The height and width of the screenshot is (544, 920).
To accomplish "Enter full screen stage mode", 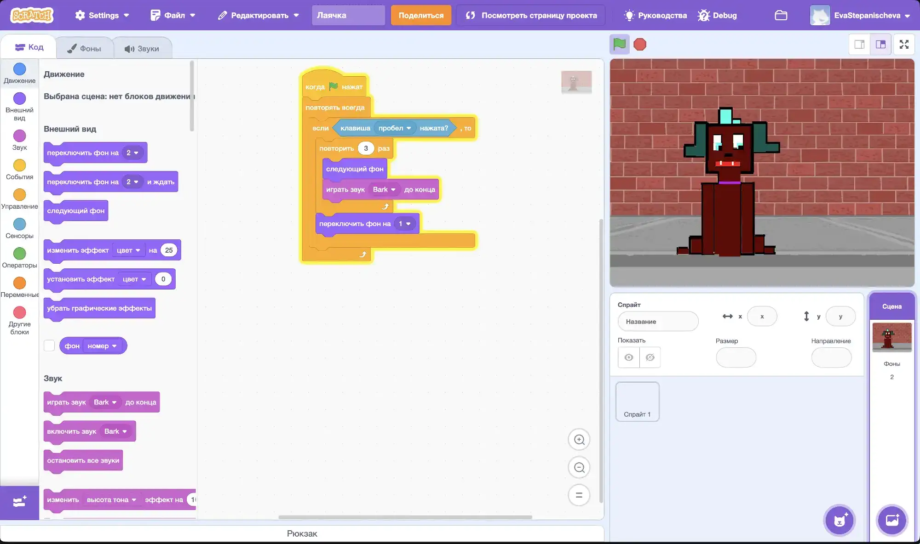I will point(904,45).
